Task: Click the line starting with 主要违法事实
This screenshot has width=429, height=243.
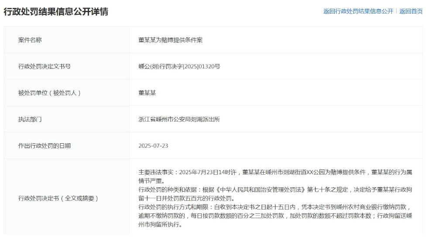Action: (275, 172)
